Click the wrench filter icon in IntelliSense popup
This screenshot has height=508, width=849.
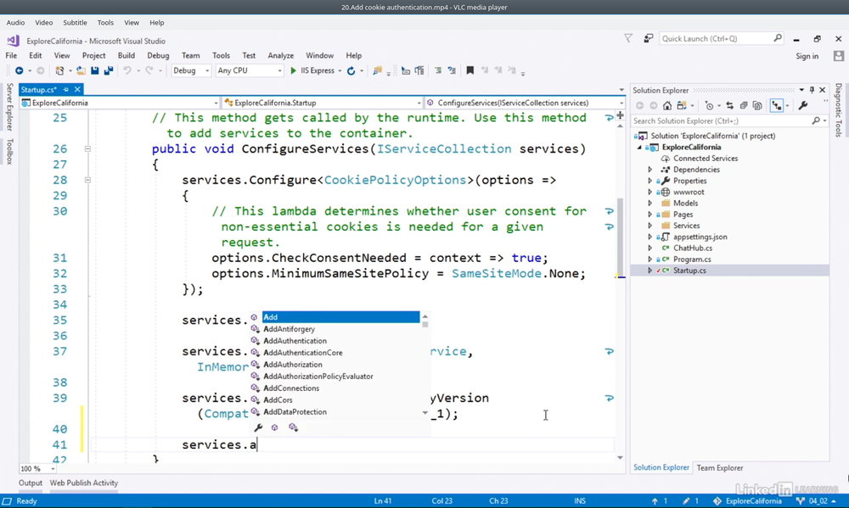258,427
